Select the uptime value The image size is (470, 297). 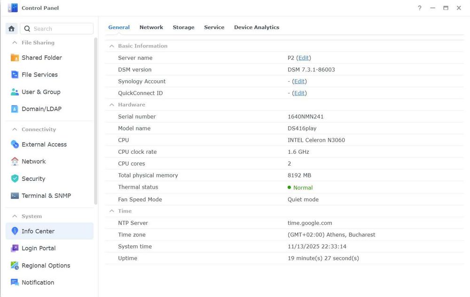323,258
